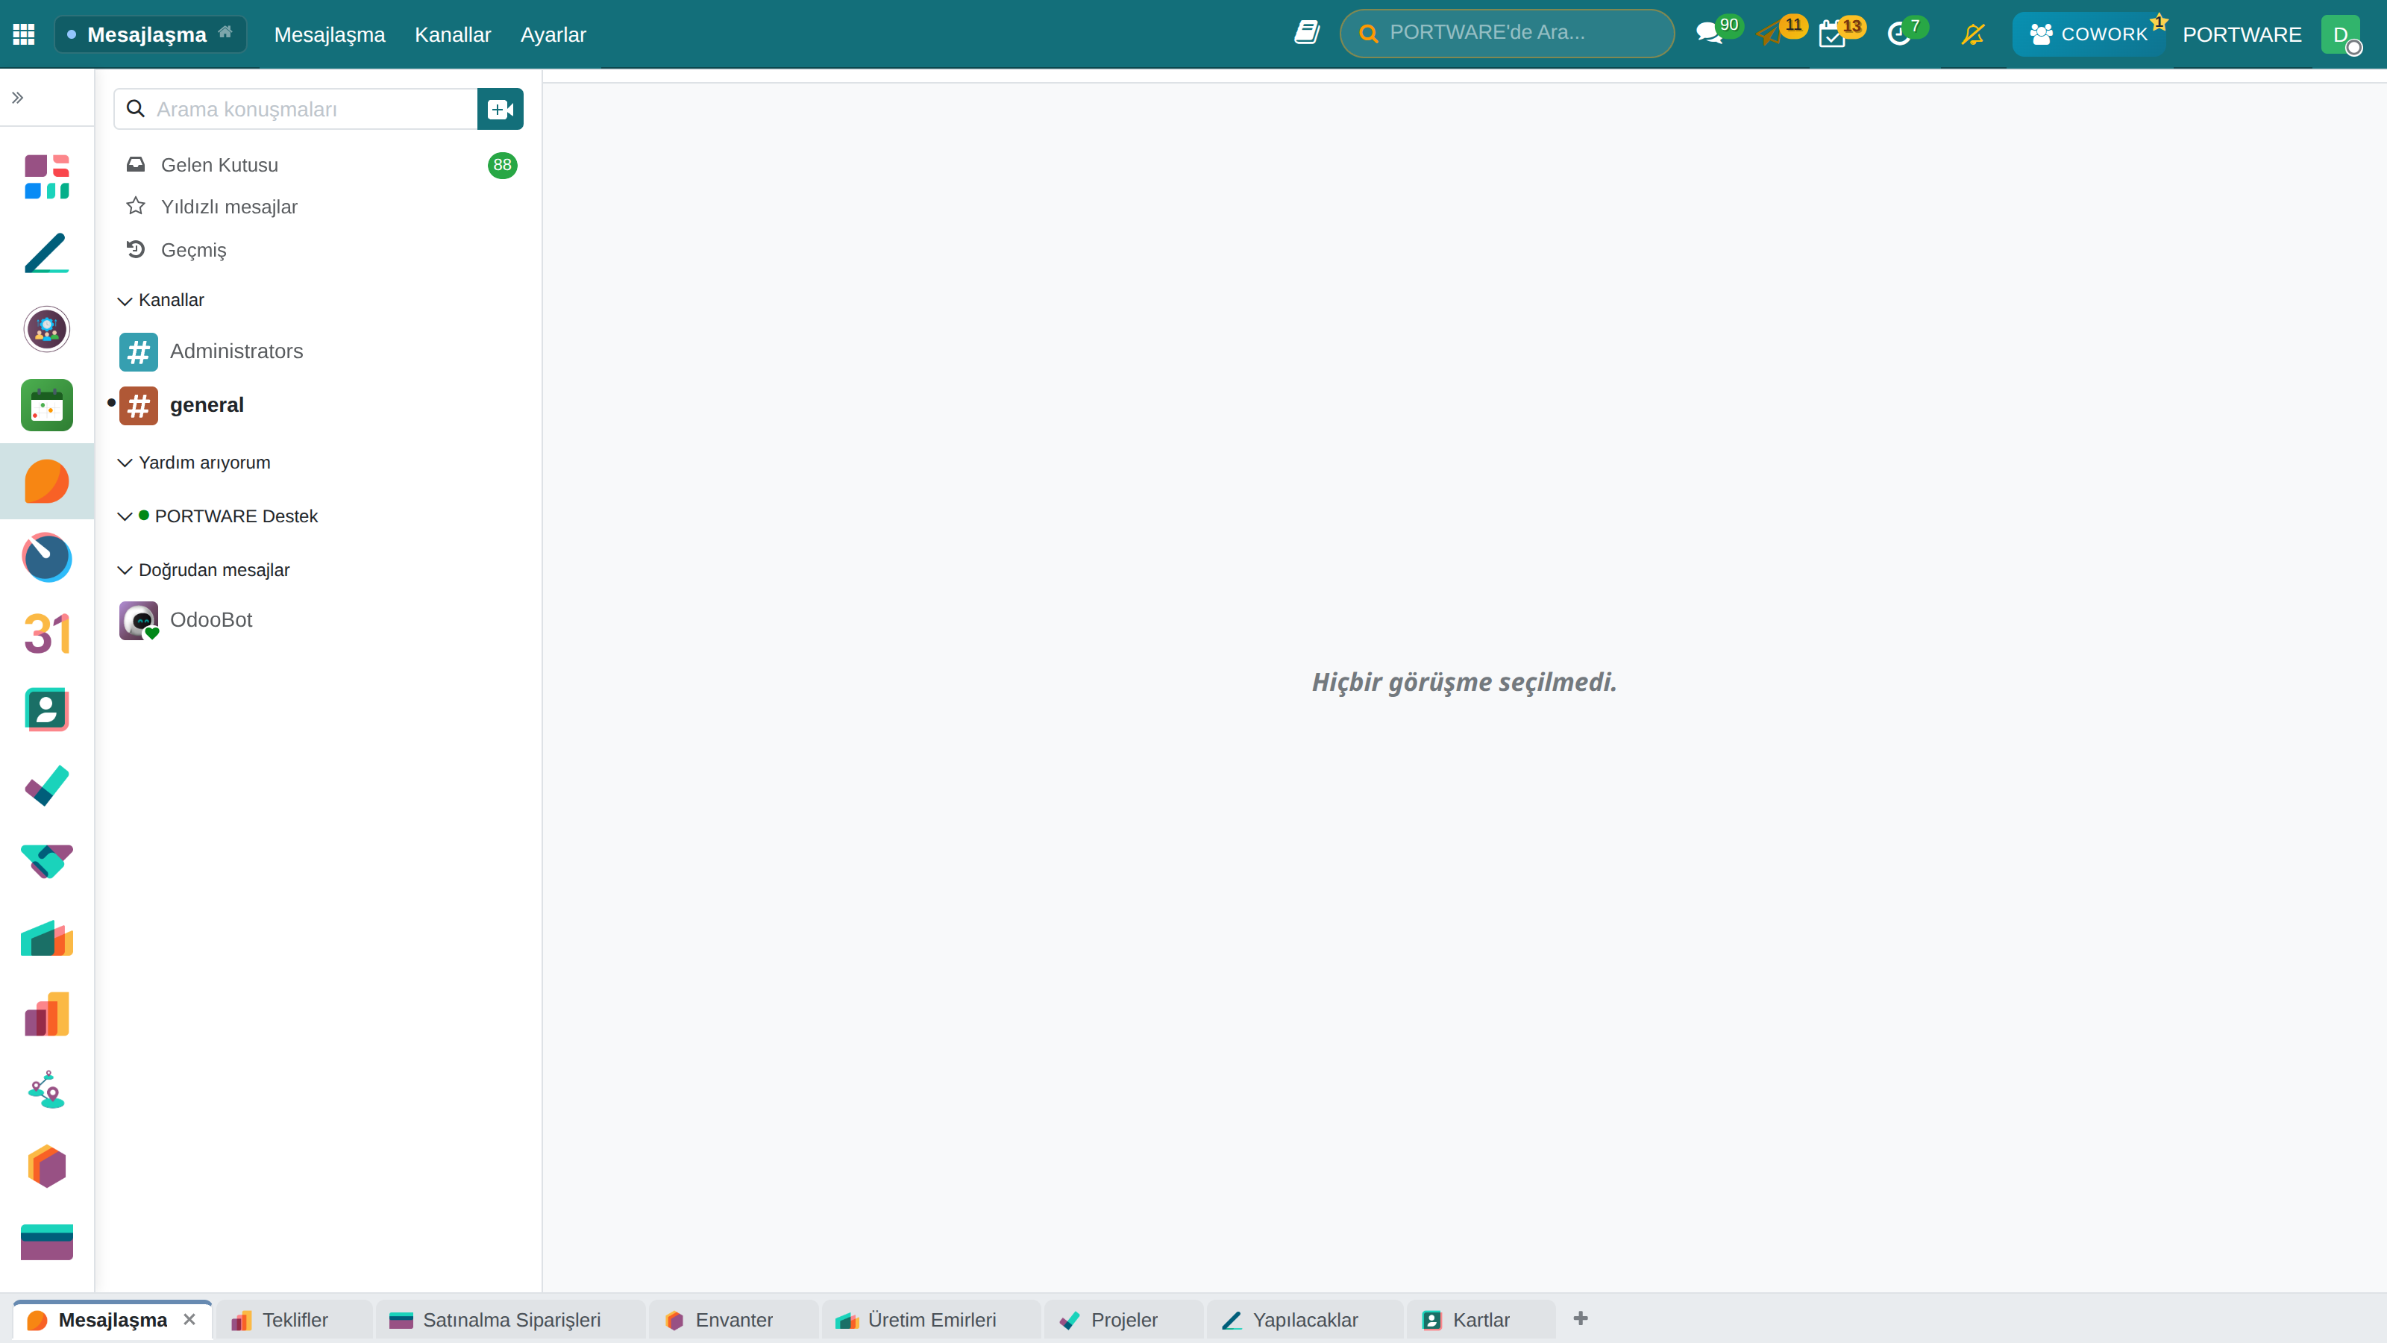
Task: Open the timer clock app icon
Action: (x=46, y=557)
